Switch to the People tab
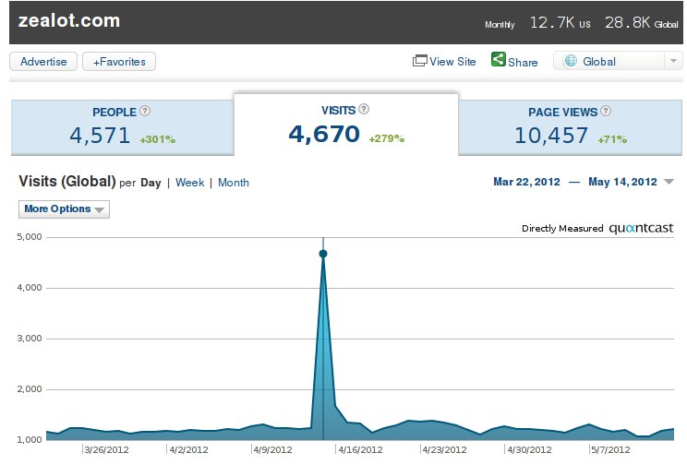Screen dimensions: 687x465 [x=122, y=127]
